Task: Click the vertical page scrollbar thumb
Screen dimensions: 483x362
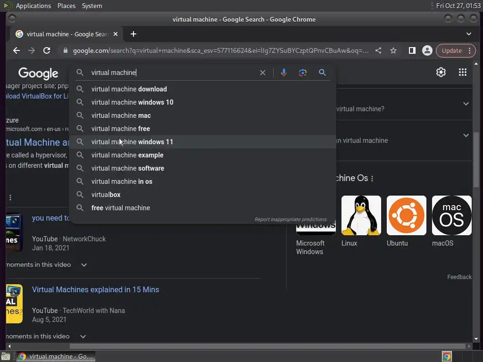Action: (476, 159)
